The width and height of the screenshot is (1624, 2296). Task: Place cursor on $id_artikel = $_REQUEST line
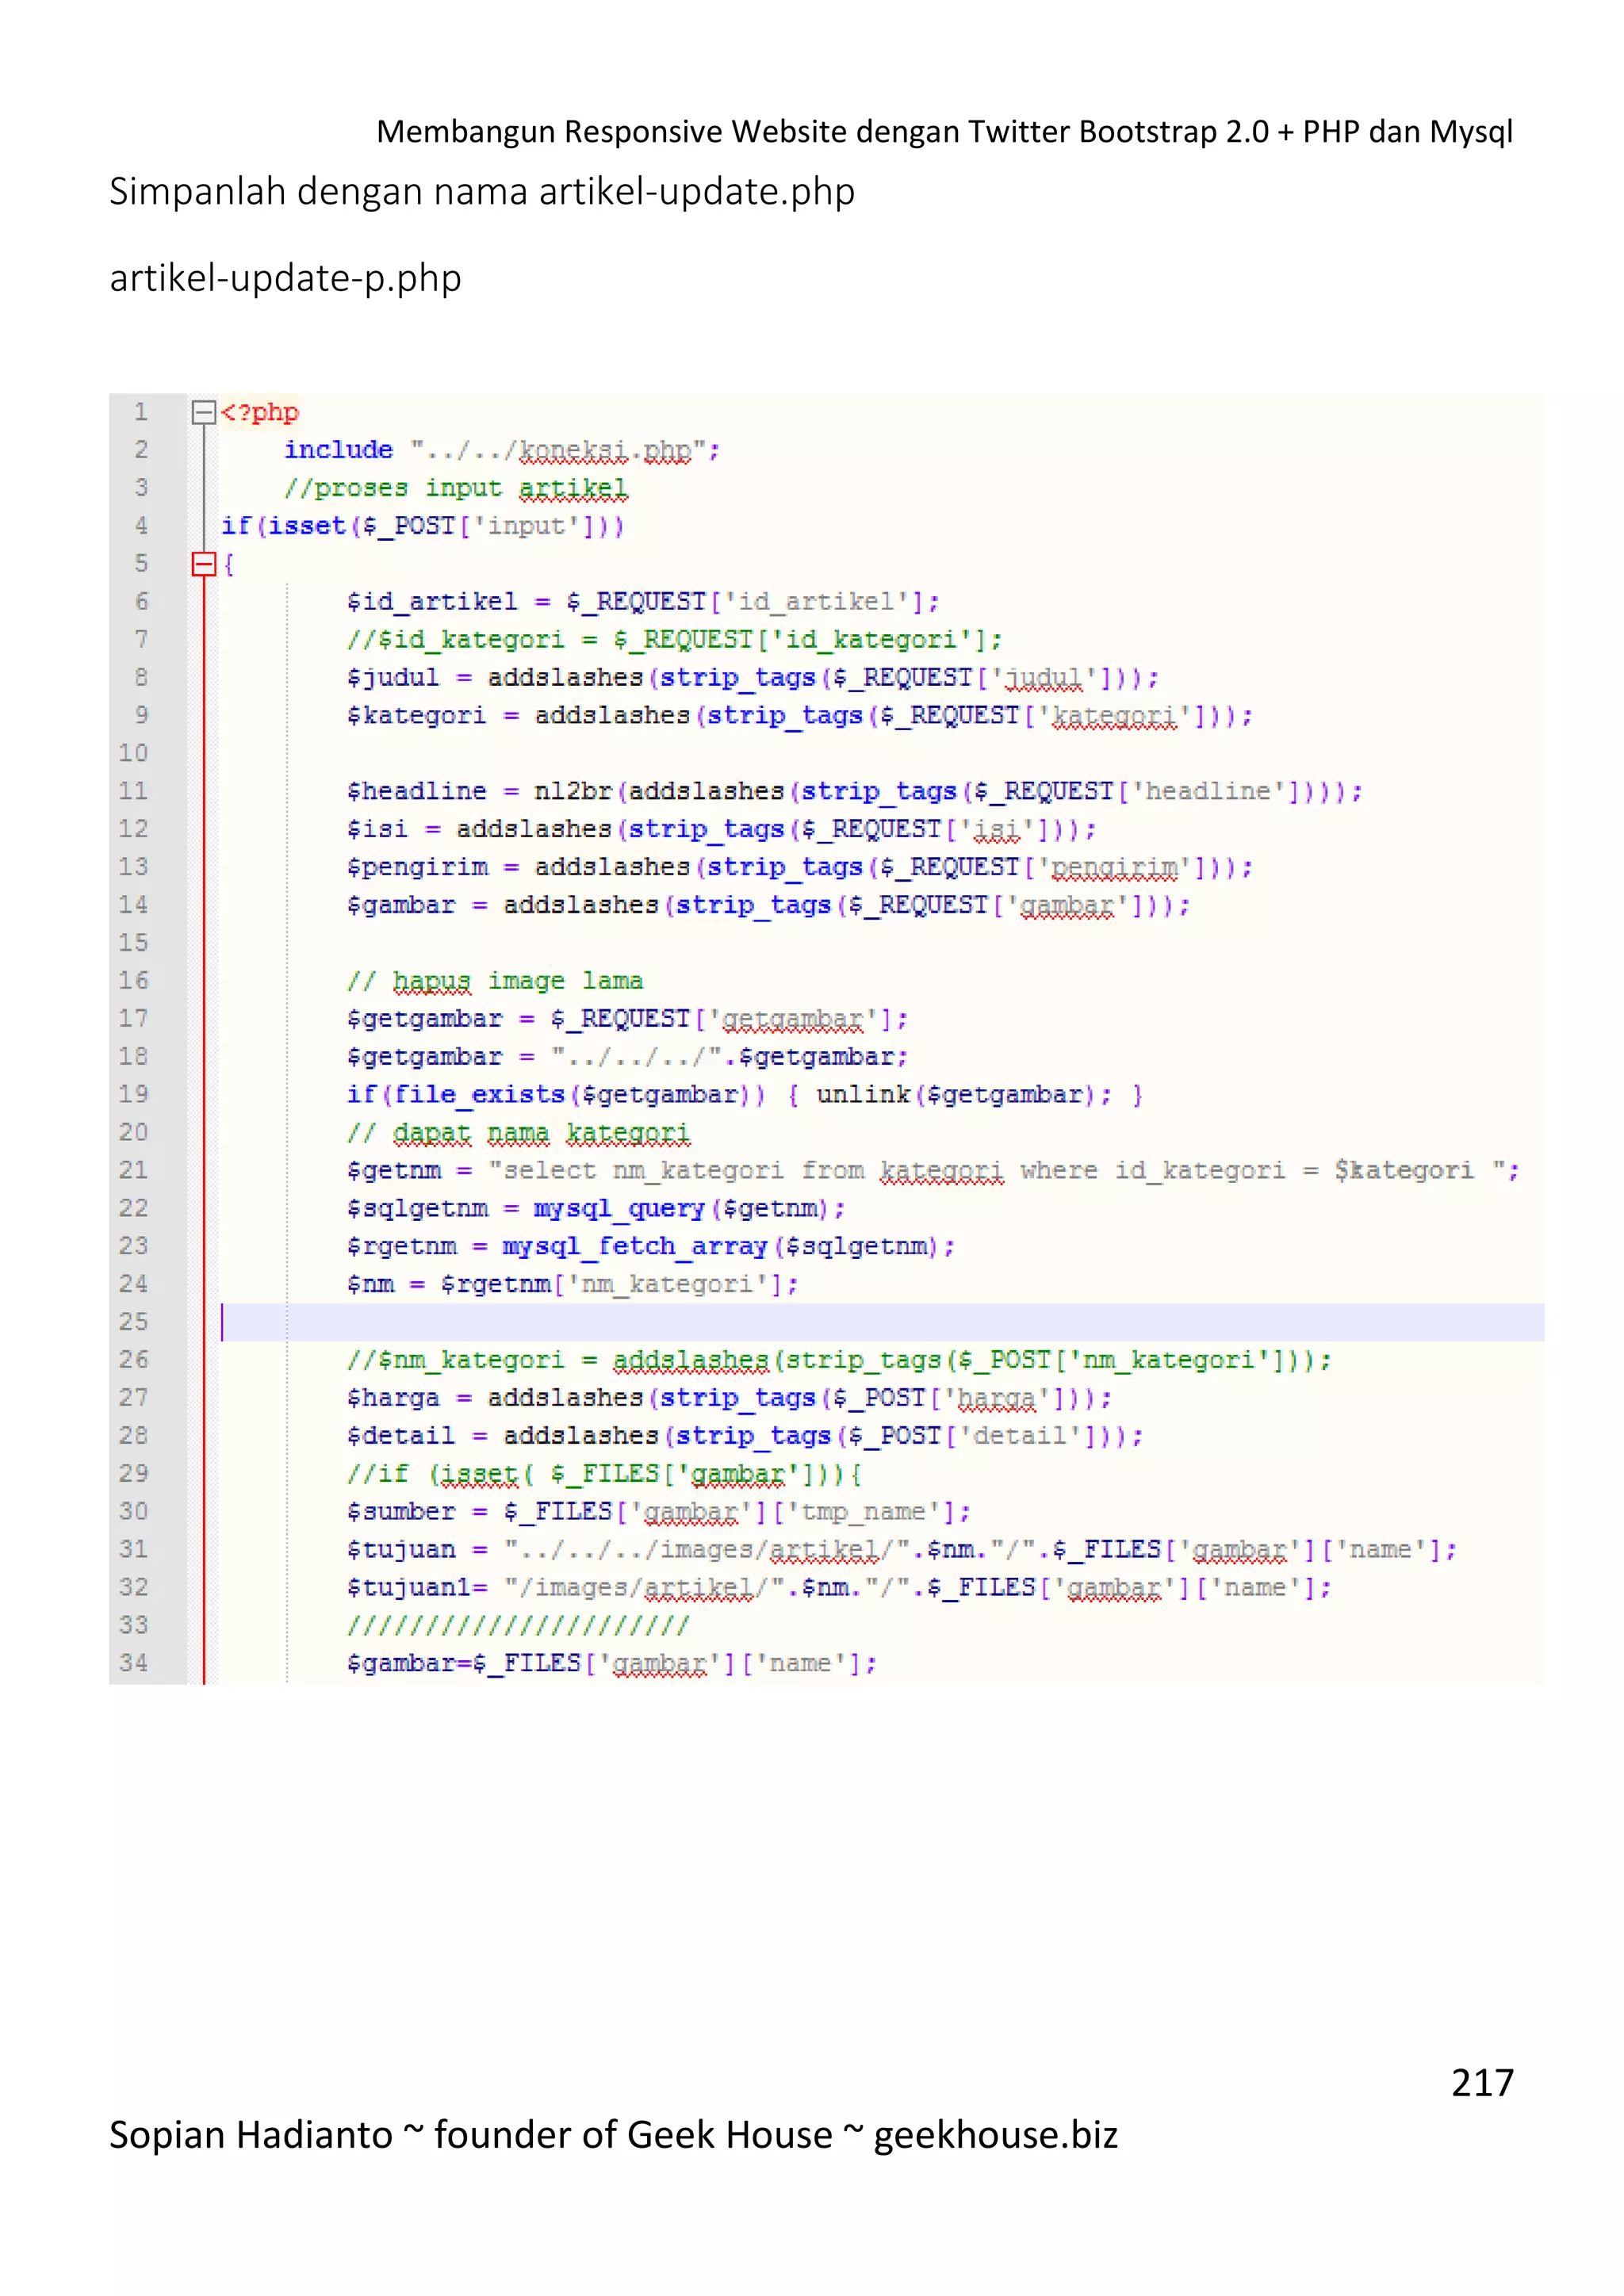[643, 602]
